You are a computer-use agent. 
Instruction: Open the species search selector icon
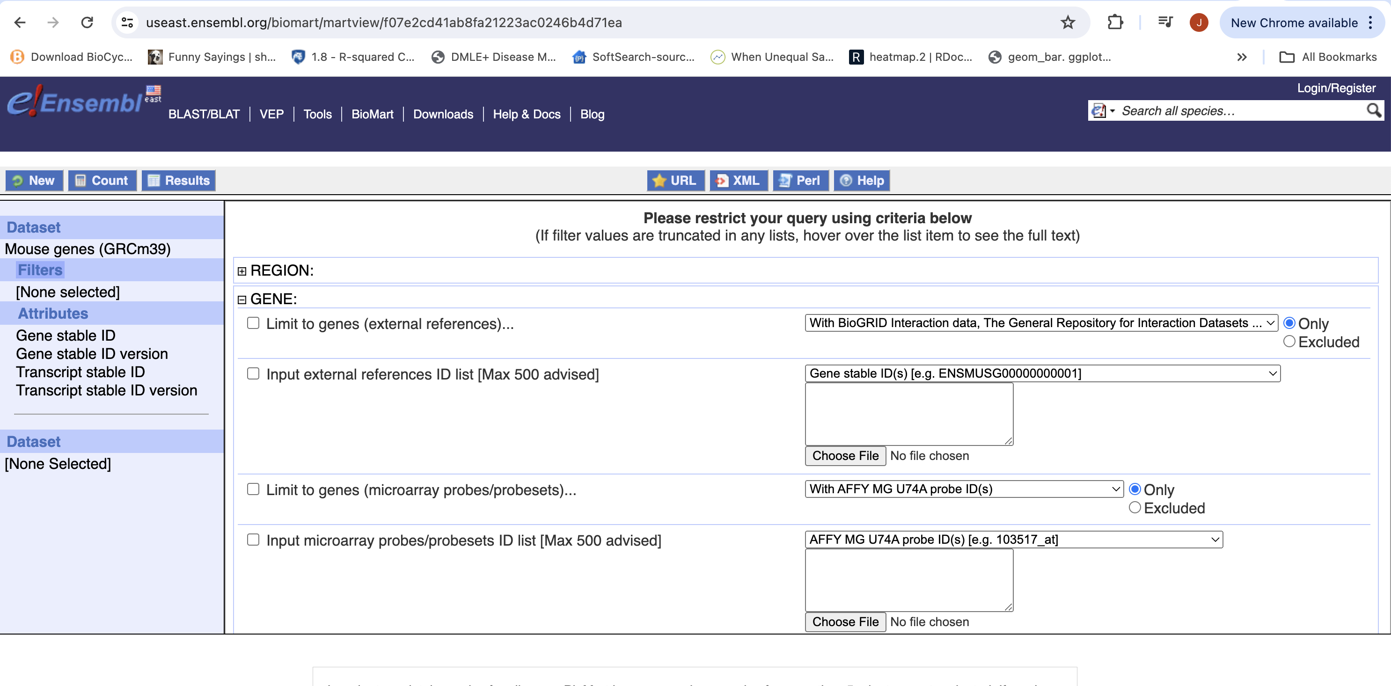1102,110
